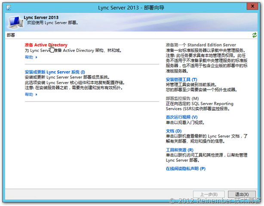This screenshot has height=206, width=264.
Task: Click text 单击以观看入门视频。
Action: (185, 122)
